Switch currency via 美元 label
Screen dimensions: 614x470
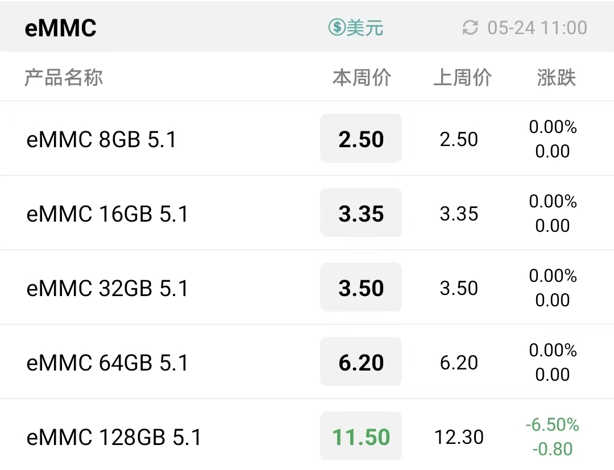pyautogui.click(x=365, y=28)
